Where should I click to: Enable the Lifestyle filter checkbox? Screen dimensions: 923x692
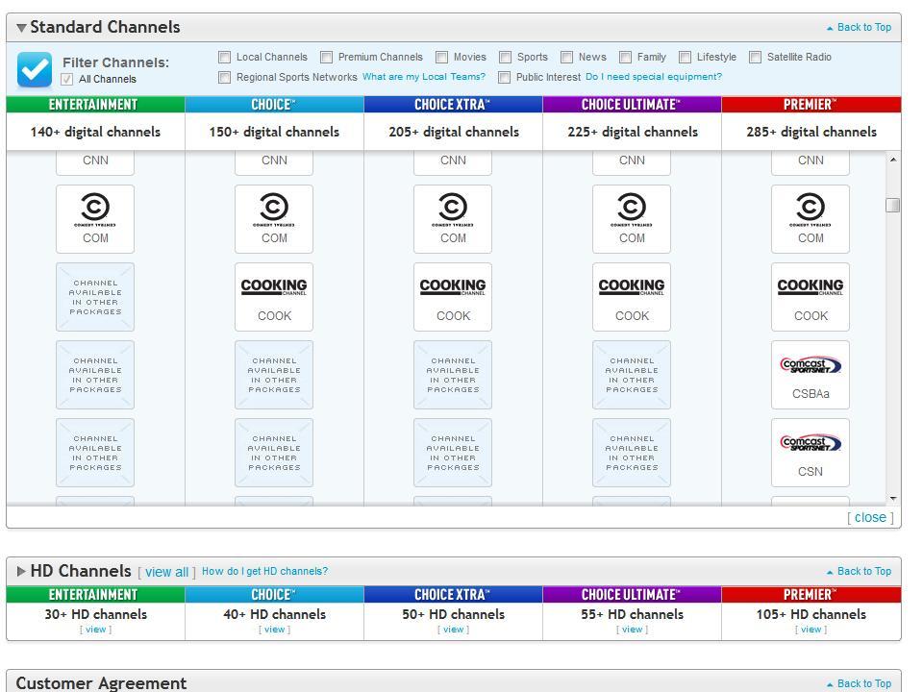685,57
